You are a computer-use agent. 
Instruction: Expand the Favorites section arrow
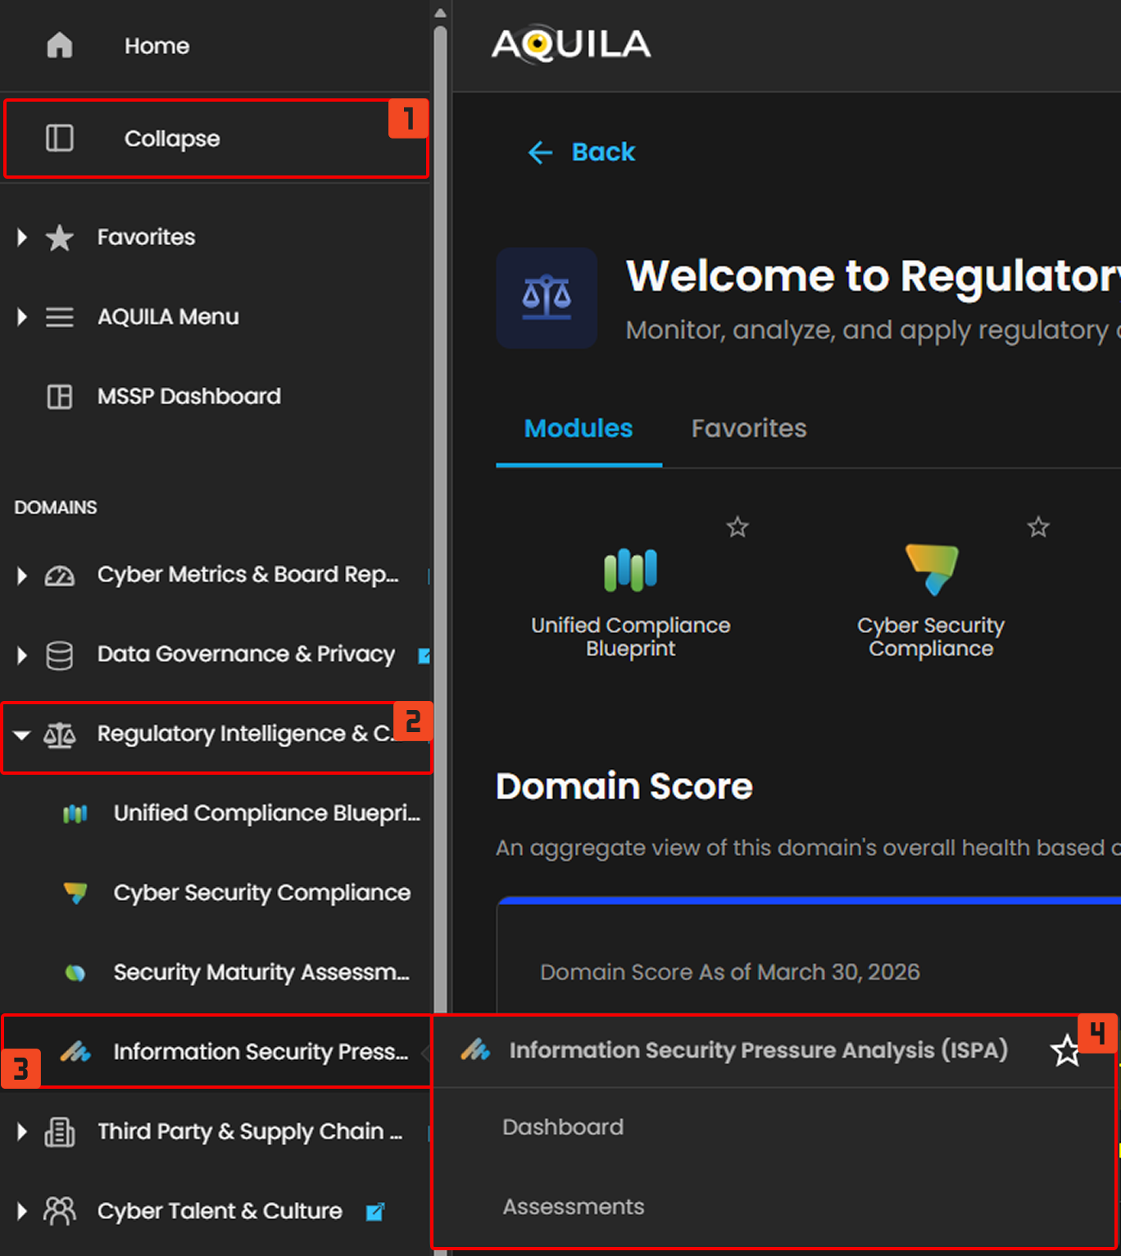point(22,238)
